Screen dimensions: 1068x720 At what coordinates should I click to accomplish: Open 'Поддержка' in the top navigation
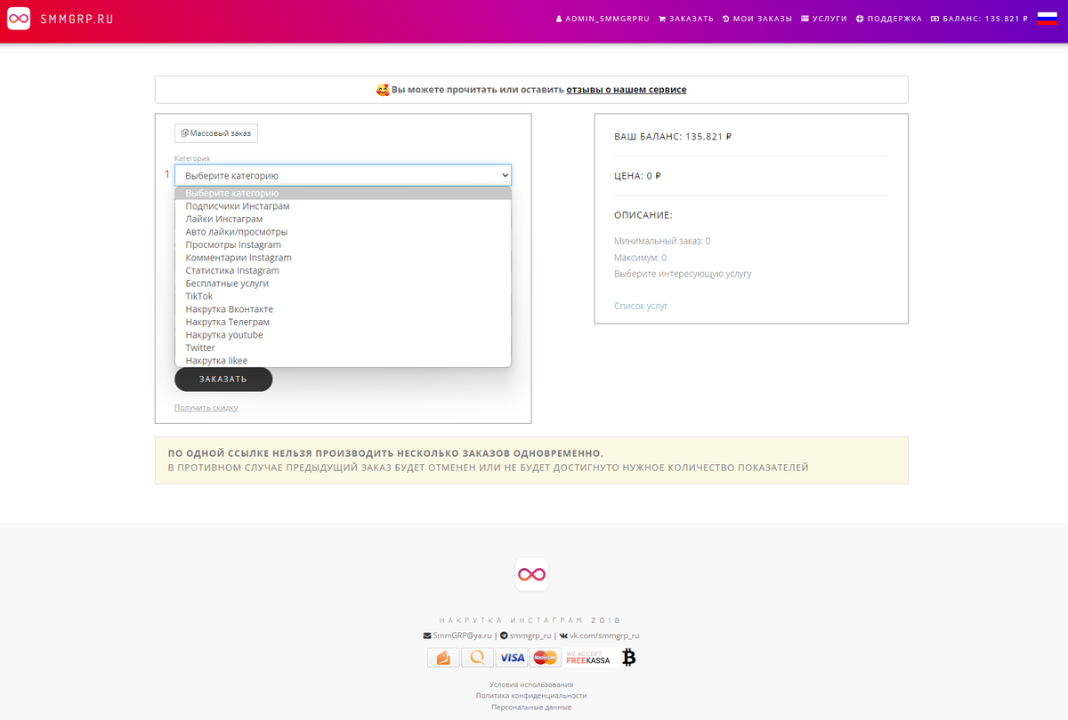[889, 19]
